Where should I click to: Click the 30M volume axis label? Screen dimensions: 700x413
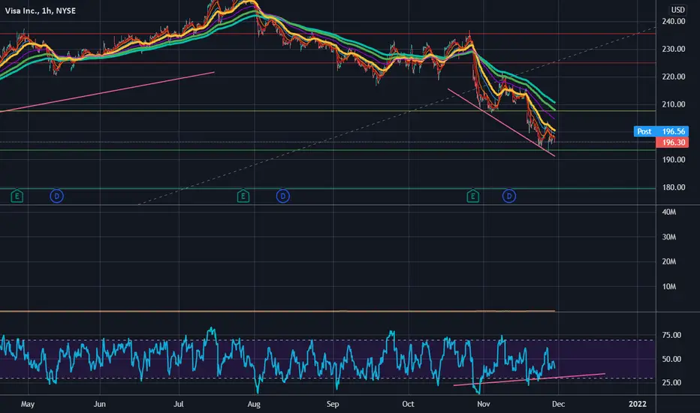click(x=668, y=237)
